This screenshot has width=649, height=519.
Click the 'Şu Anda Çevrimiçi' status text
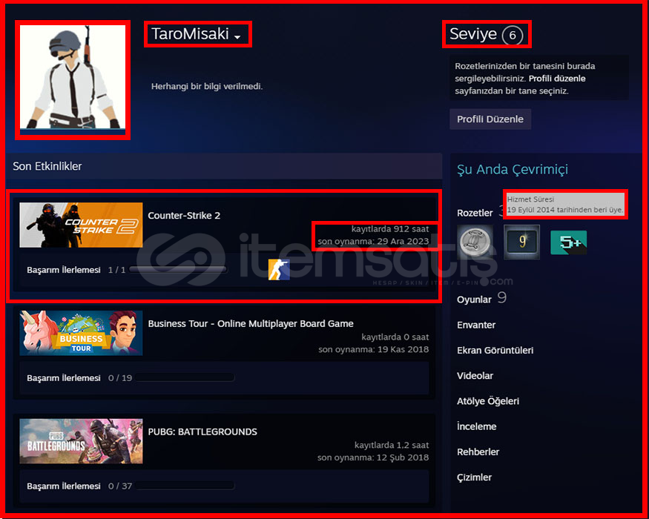513,170
